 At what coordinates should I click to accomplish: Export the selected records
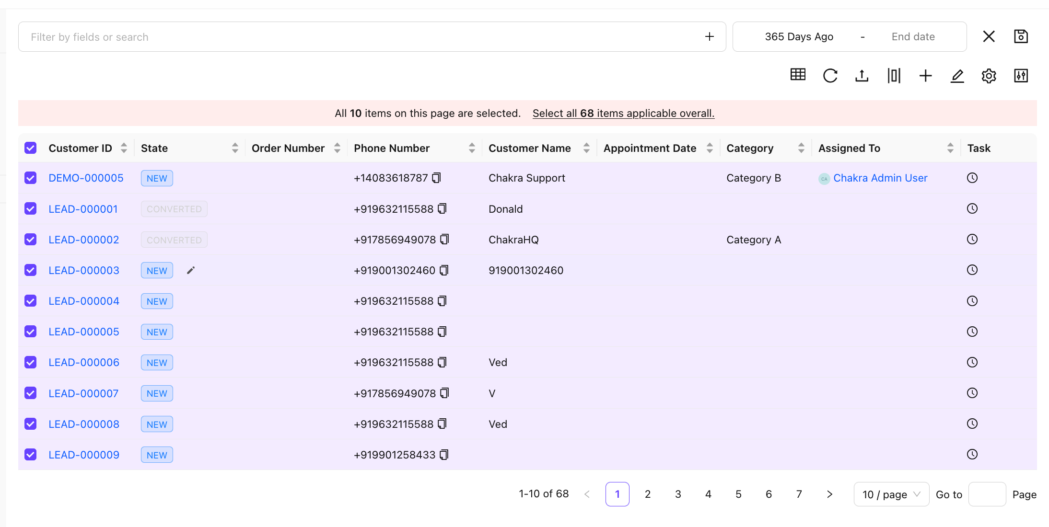862,76
